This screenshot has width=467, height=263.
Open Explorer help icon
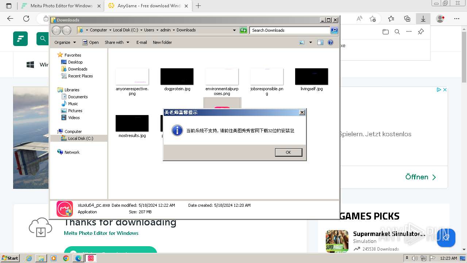(331, 42)
